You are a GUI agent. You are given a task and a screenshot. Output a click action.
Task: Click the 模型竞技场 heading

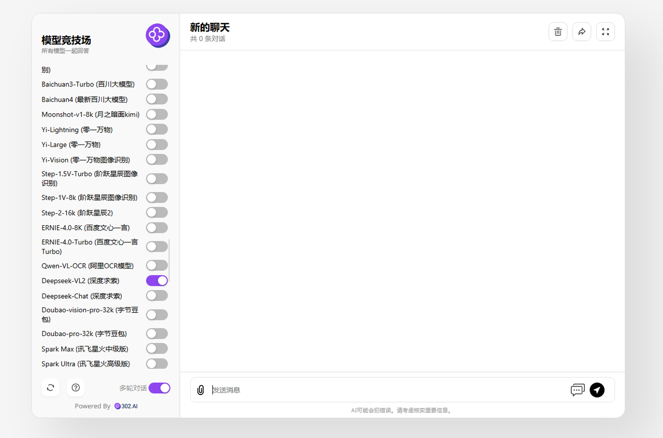(x=66, y=40)
